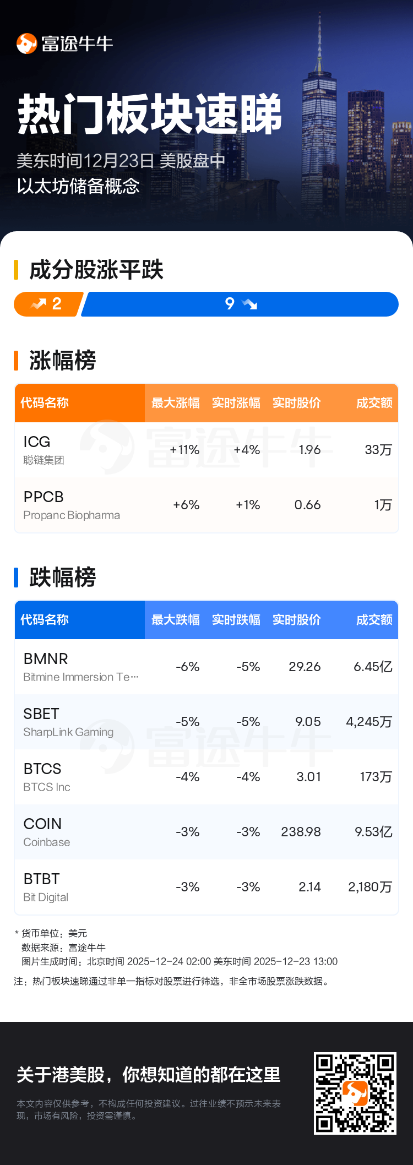Click the BTCS Inc stock row
The image size is (413, 1165).
point(206,777)
